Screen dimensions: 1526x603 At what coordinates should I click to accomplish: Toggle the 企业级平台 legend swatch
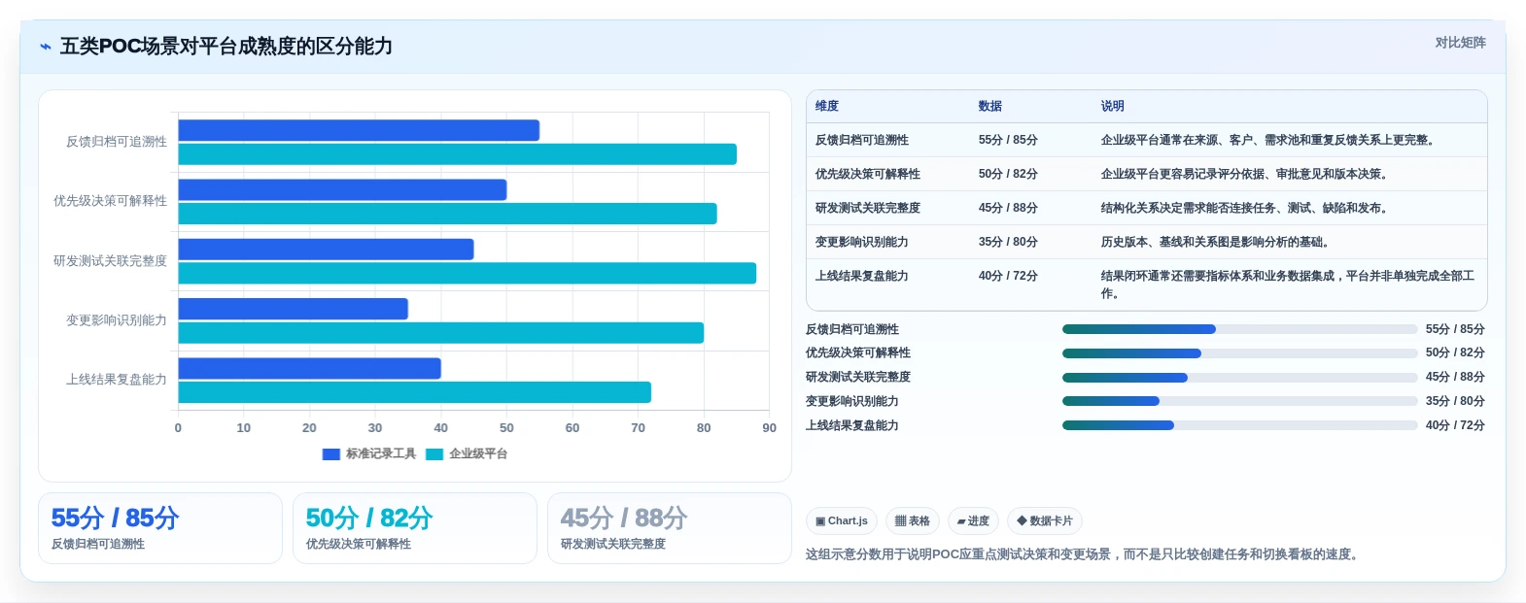[x=434, y=453]
